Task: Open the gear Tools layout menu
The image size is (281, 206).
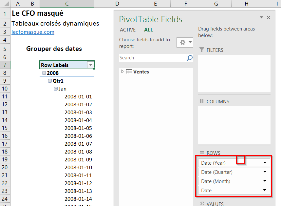Action: pyautogui.click(x=185, y=42)
